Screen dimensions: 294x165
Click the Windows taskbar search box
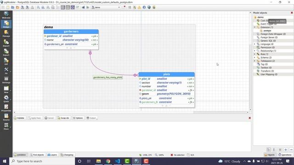tap(42, 161)
